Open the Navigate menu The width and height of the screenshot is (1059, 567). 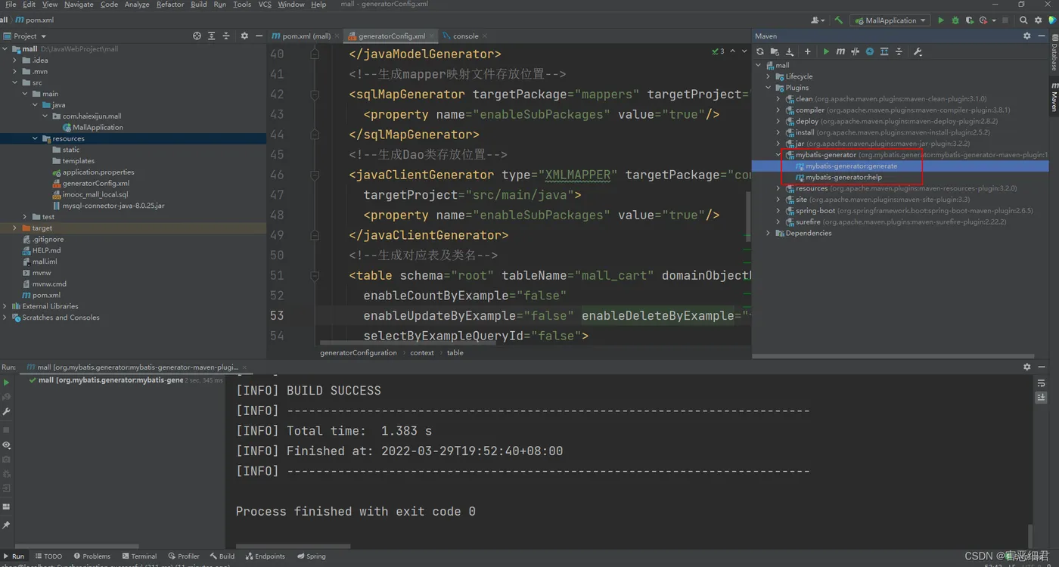click(x=79, y=4)
